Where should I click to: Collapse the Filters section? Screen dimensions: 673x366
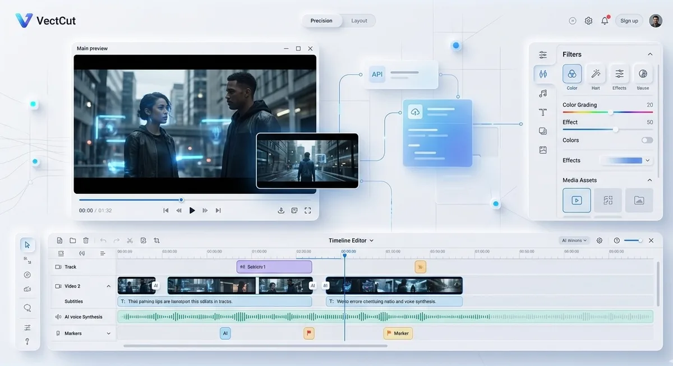tap(650, 54)
